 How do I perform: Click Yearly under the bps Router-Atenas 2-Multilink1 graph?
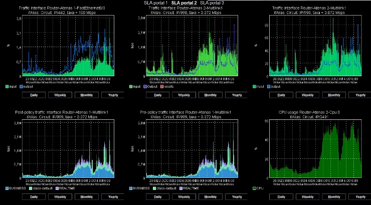[x=236, y=95]
